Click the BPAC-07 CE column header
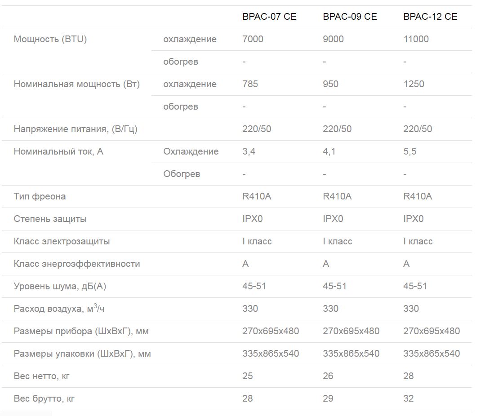 click(269, 17)
